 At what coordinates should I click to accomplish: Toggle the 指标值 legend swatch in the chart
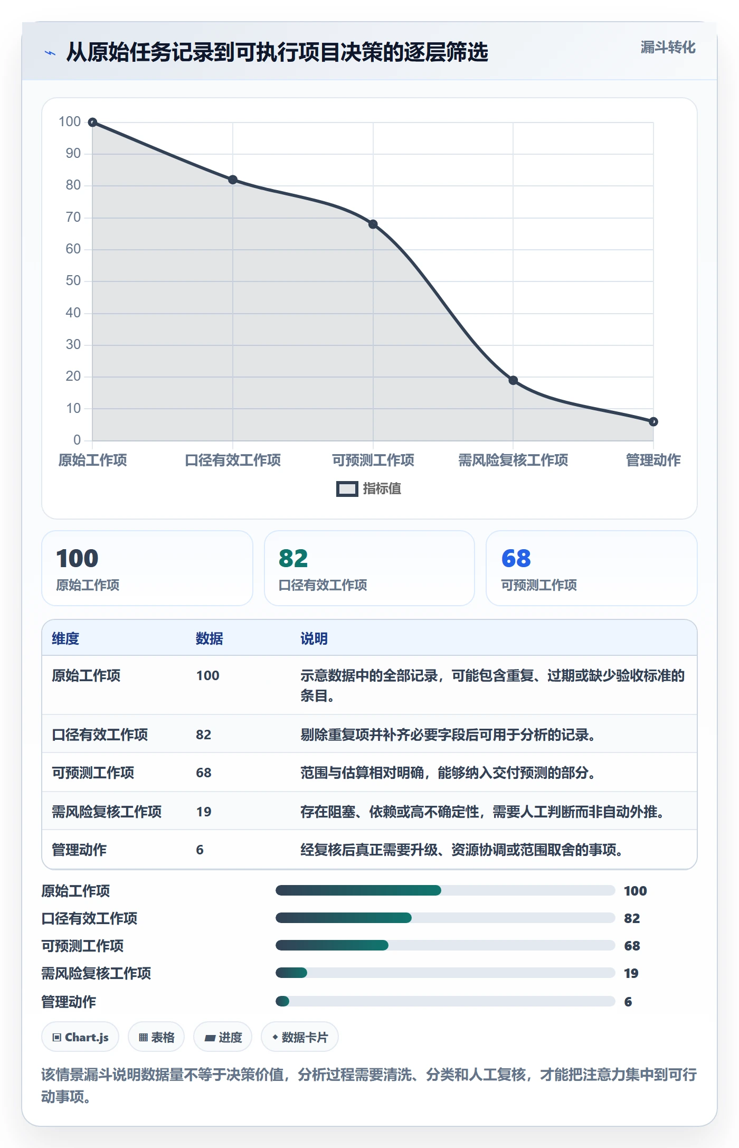click(347, 489)
